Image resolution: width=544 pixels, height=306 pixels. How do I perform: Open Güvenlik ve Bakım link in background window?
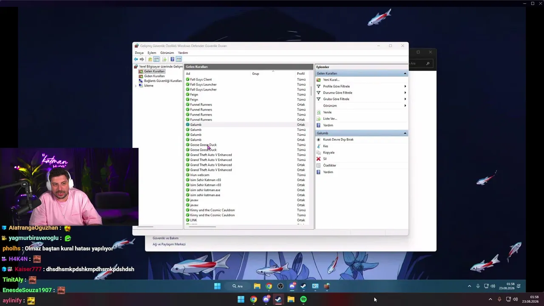[x=165, y=238]
